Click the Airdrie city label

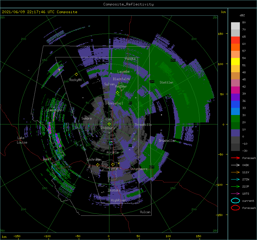[113, 152]
